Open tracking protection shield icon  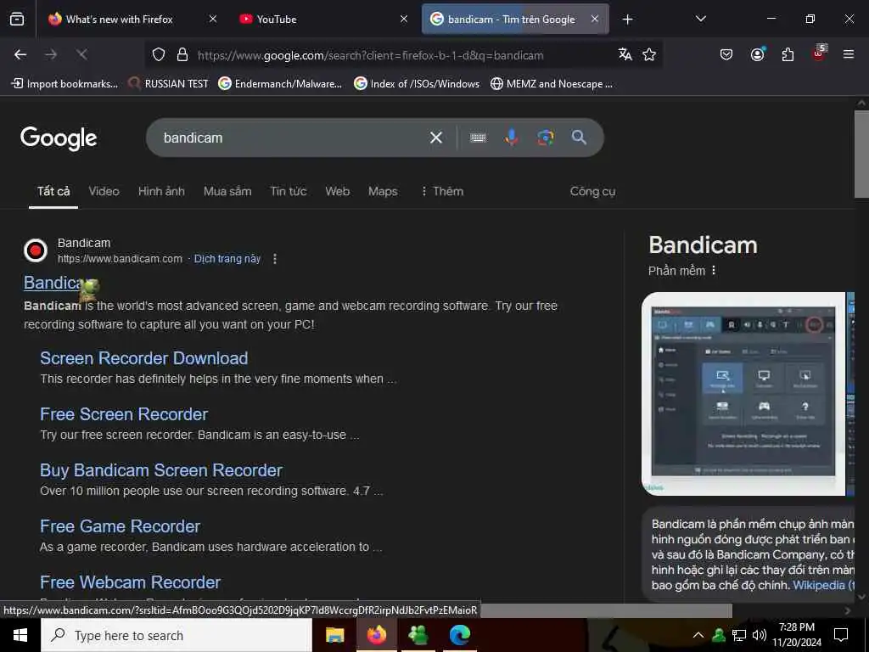pyautogui.click(x=159, y=55)
